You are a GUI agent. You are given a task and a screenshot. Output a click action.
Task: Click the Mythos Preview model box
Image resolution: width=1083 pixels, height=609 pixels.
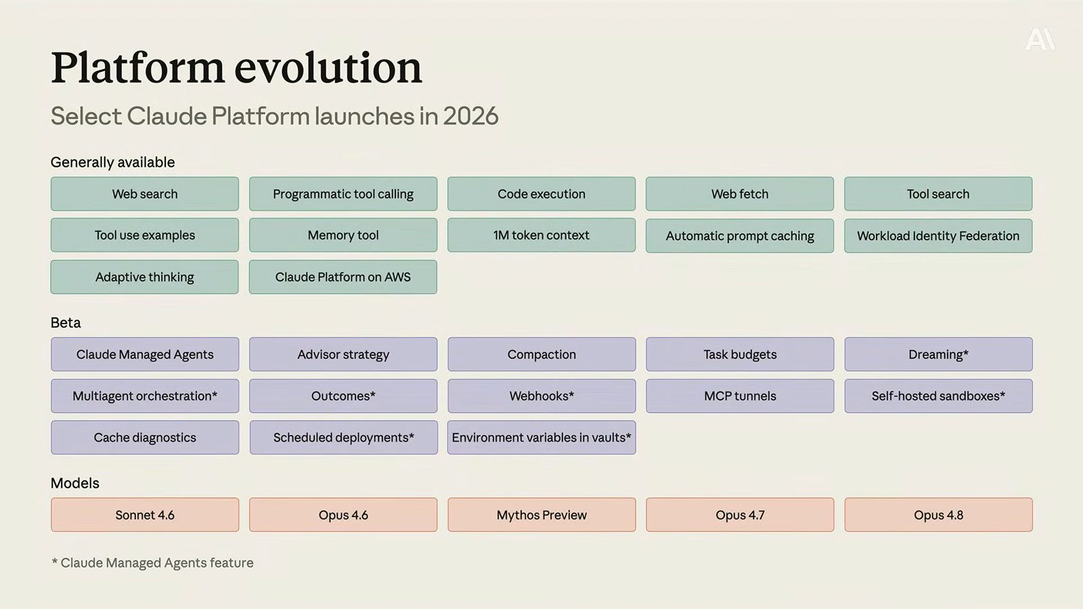point(541,515)
